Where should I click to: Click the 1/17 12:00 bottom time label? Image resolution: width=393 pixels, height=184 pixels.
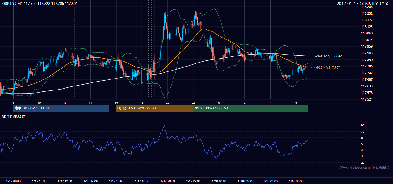click(65, 181)
